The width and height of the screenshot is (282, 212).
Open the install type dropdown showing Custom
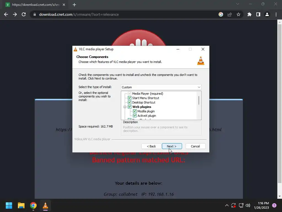tap(161, 87)
